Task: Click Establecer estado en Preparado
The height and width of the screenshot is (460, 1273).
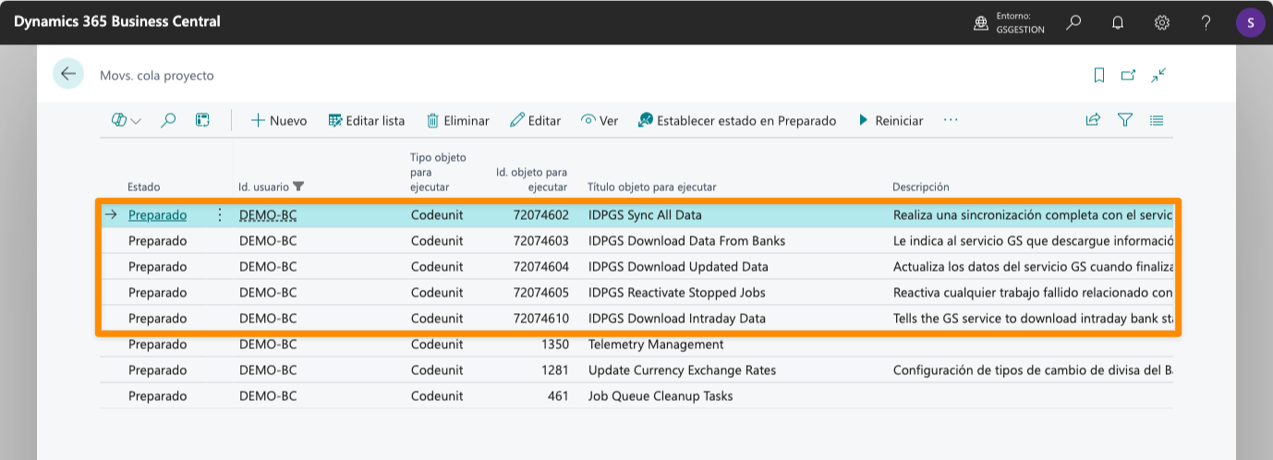Action: tap(737, 120)
